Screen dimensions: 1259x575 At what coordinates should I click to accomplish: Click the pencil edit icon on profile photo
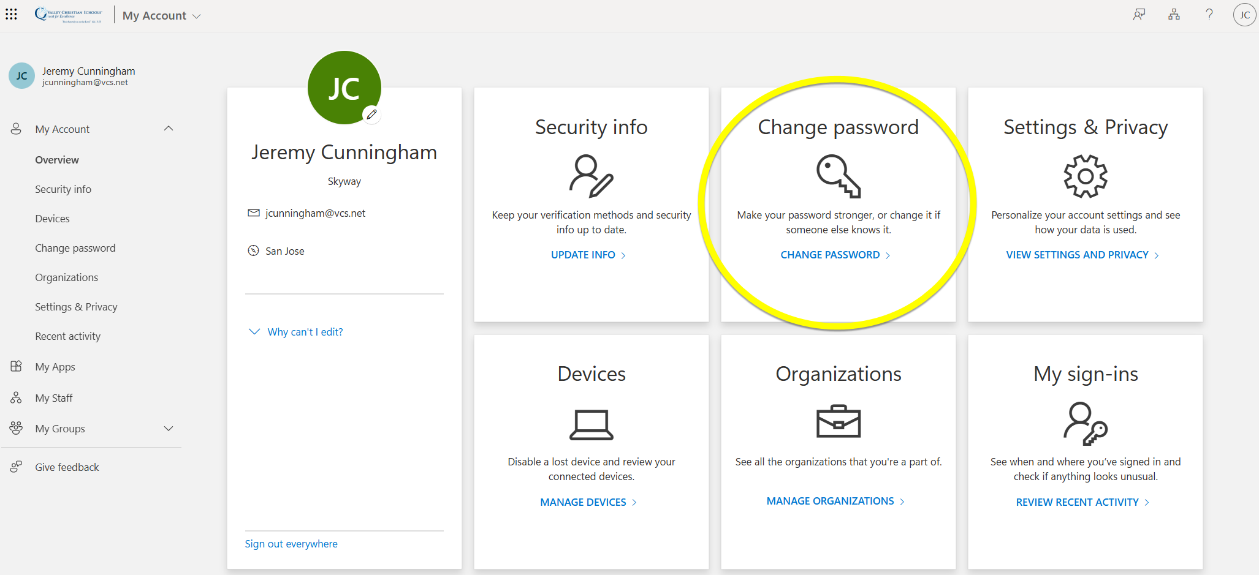[x=371, y=115]
